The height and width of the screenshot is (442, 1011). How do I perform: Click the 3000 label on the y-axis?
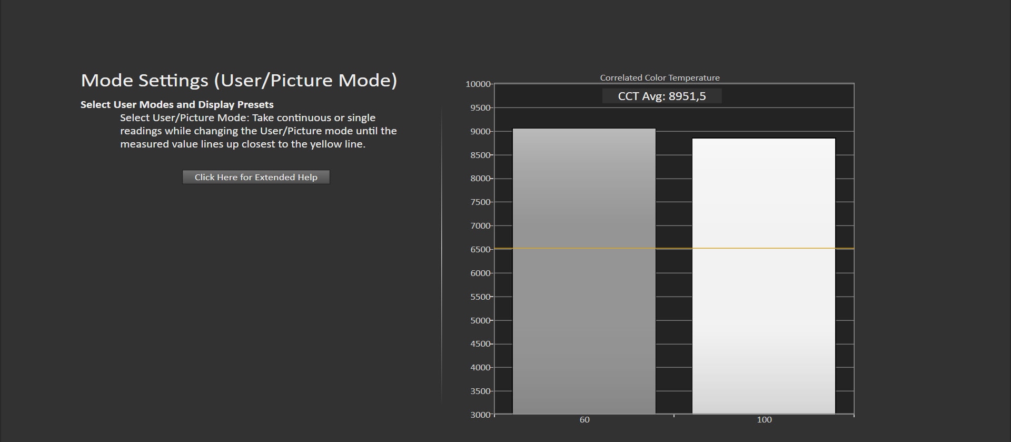point(481,415)
